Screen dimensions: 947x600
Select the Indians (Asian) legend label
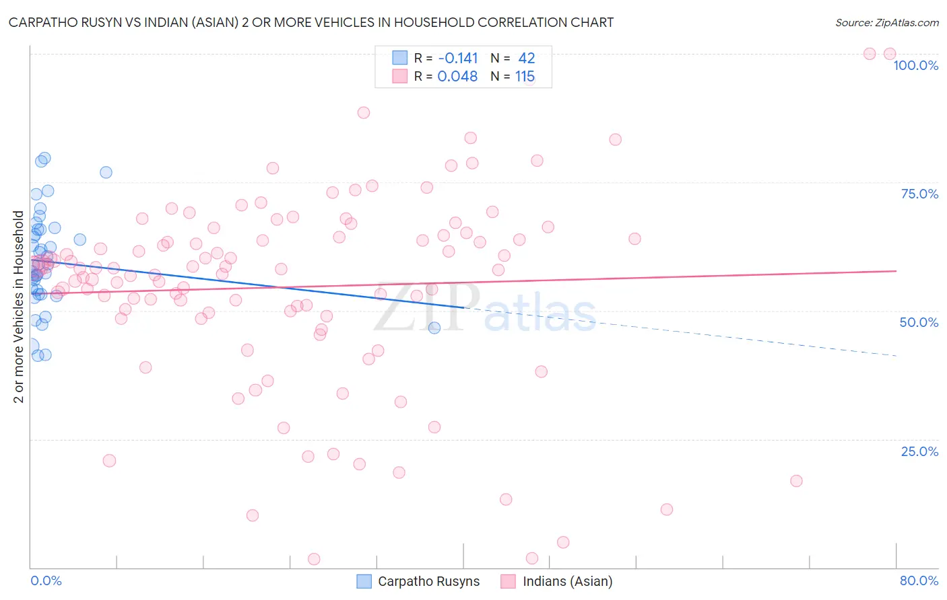(568, 581)
